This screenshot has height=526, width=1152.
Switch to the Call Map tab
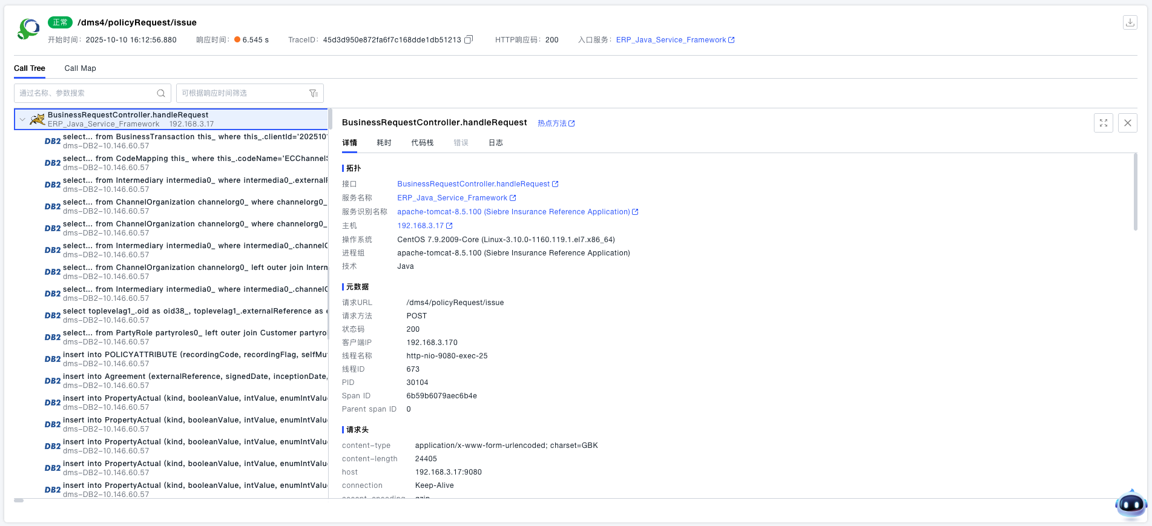pos(80,68)
